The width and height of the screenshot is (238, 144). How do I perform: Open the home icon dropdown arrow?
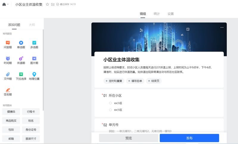pos(8,4)
